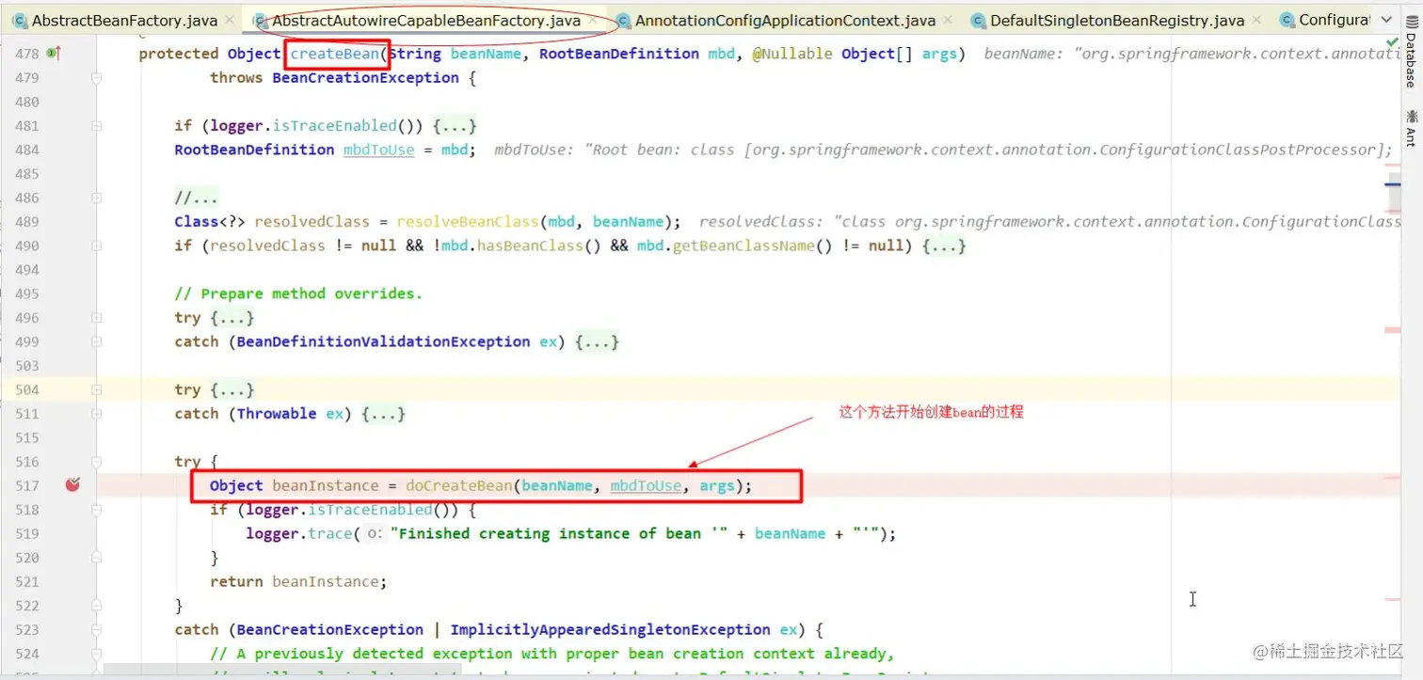Click mbdToUse variable on line 484
This screenshot has width=1423, height=680.
378,150
